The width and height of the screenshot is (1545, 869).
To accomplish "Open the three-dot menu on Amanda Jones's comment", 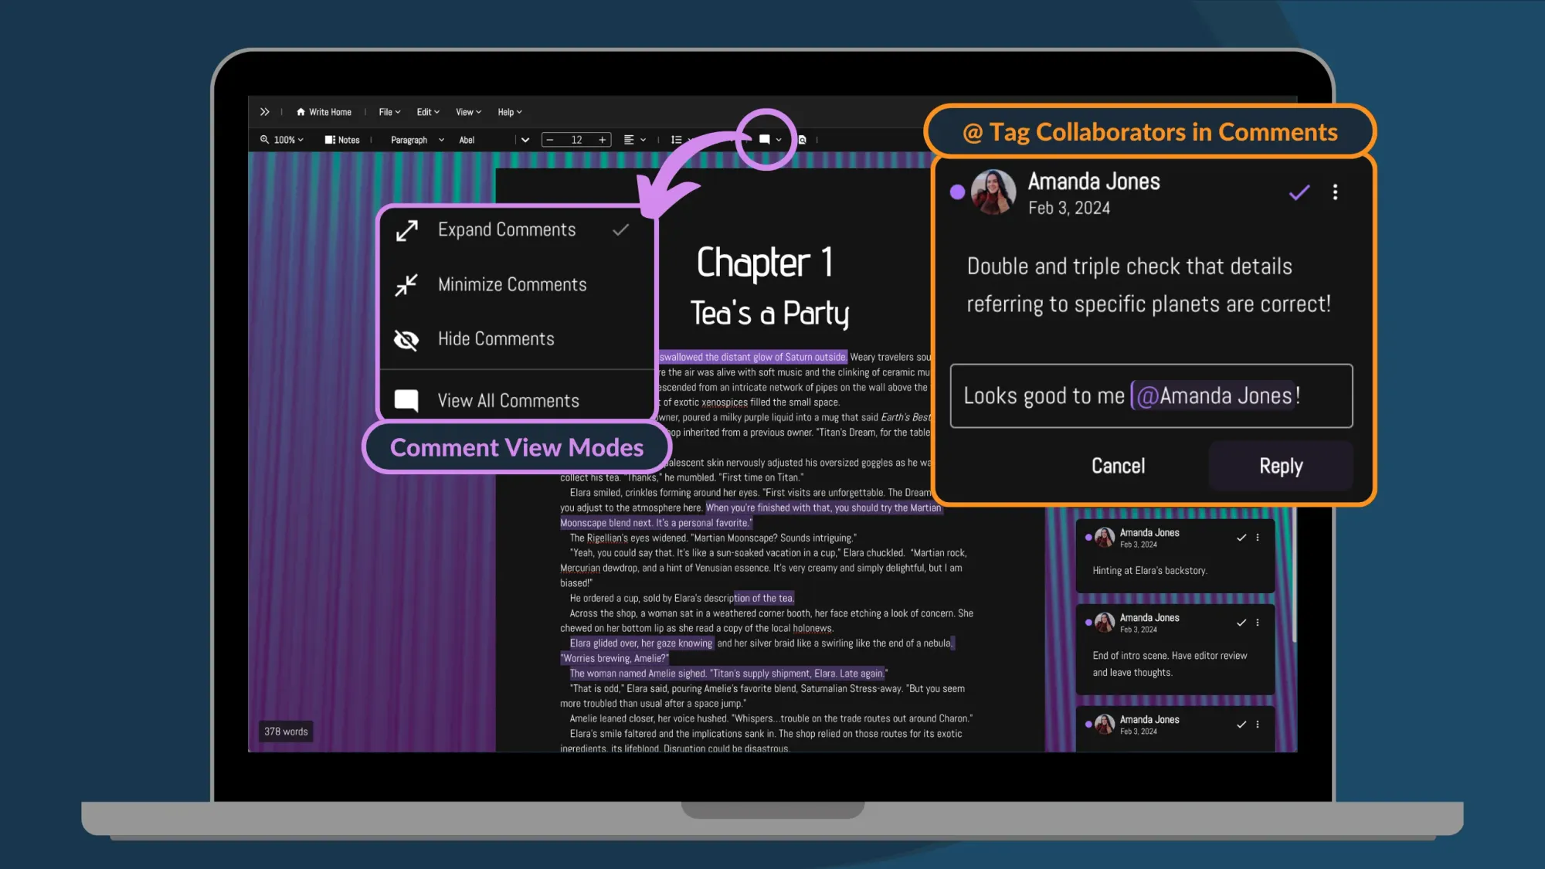I will pyautogui.click(x=1336, y=192).
